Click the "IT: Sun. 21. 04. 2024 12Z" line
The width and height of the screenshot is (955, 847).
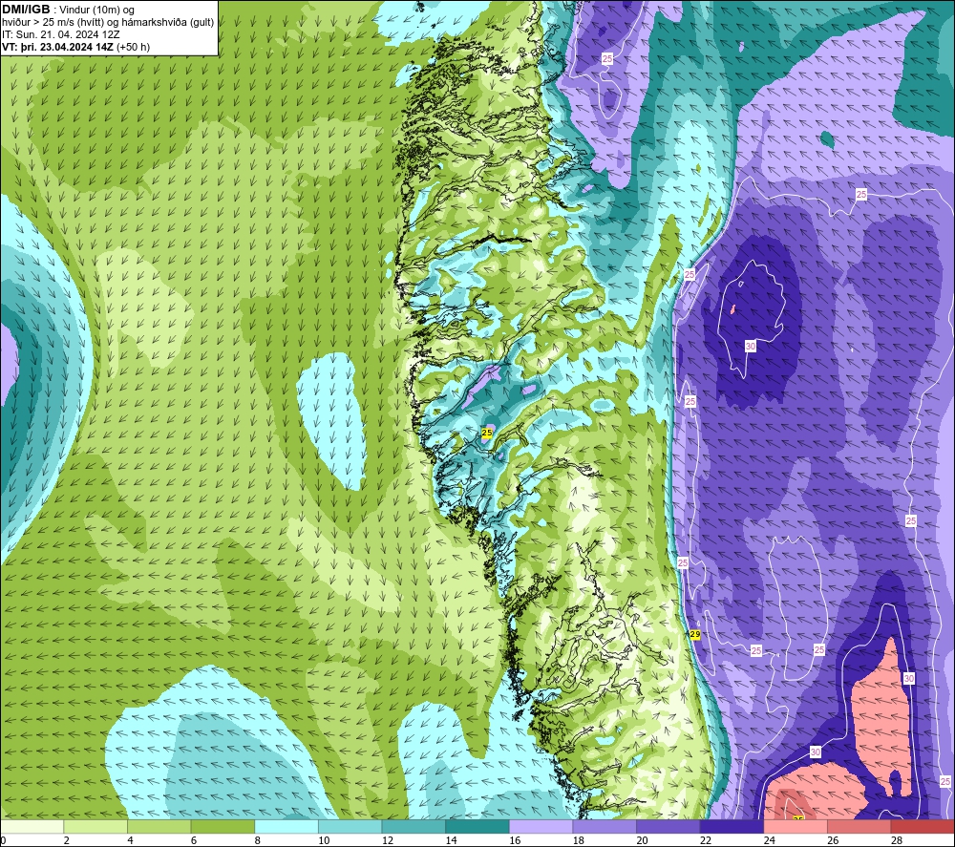click(61, 34)
